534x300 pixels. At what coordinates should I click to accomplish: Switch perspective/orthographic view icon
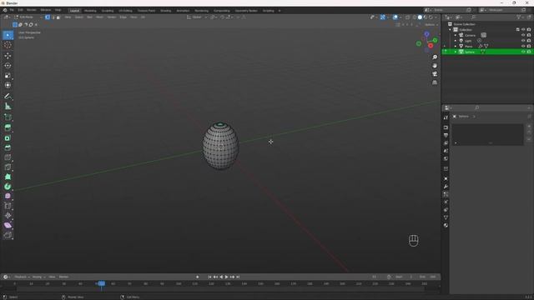coord(435,82)
